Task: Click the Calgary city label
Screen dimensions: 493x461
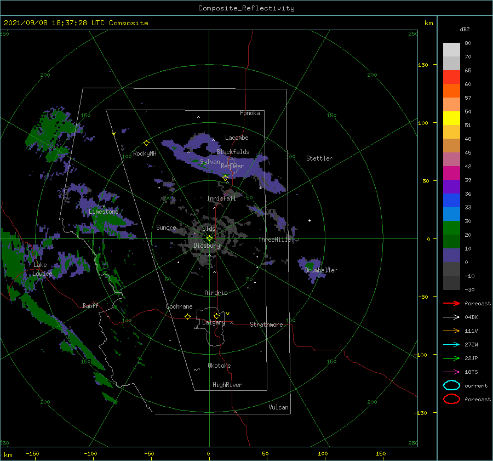Action: 214,322
